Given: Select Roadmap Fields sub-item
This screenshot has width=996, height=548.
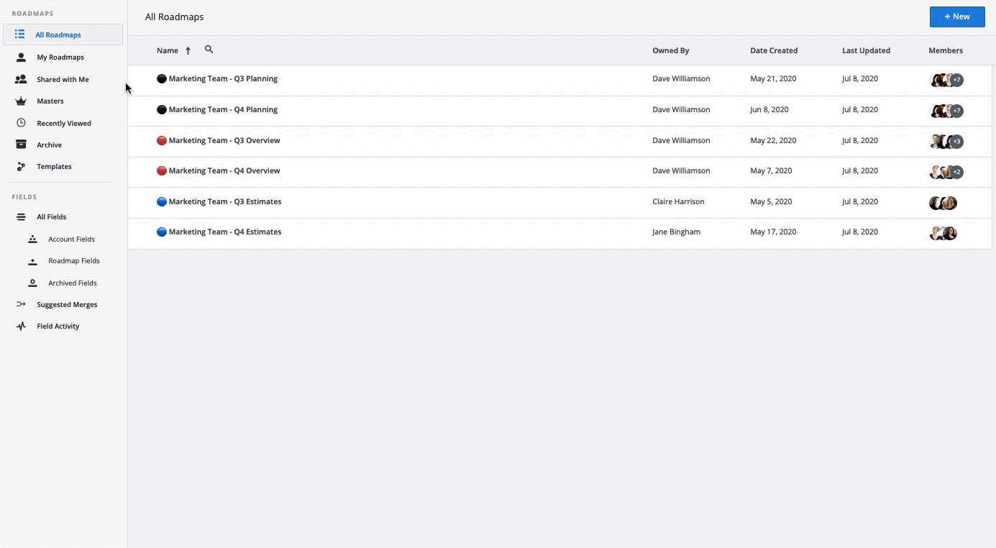Looking at the screenshot, I should tap(73, 261).
